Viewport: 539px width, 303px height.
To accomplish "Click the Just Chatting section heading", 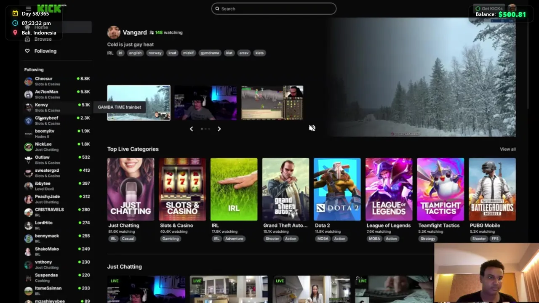I will coord(124,267).
